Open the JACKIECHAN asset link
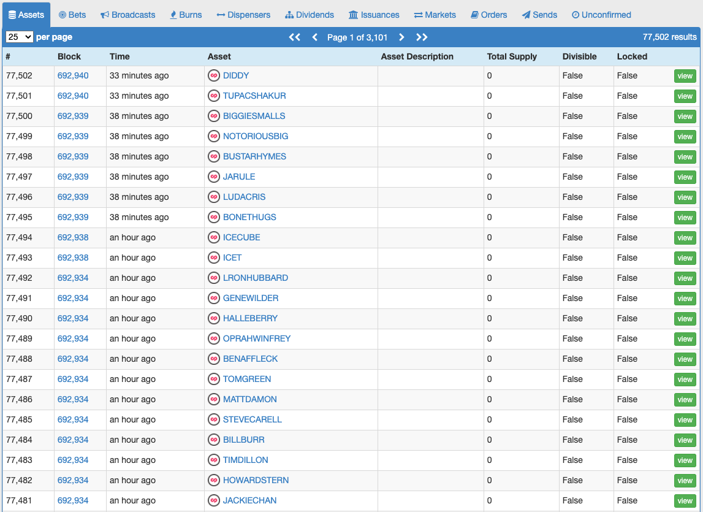 tap(249, 500)
